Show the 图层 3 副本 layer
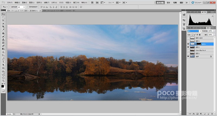Screen dimensions: 217x116 tap(188, 38)
